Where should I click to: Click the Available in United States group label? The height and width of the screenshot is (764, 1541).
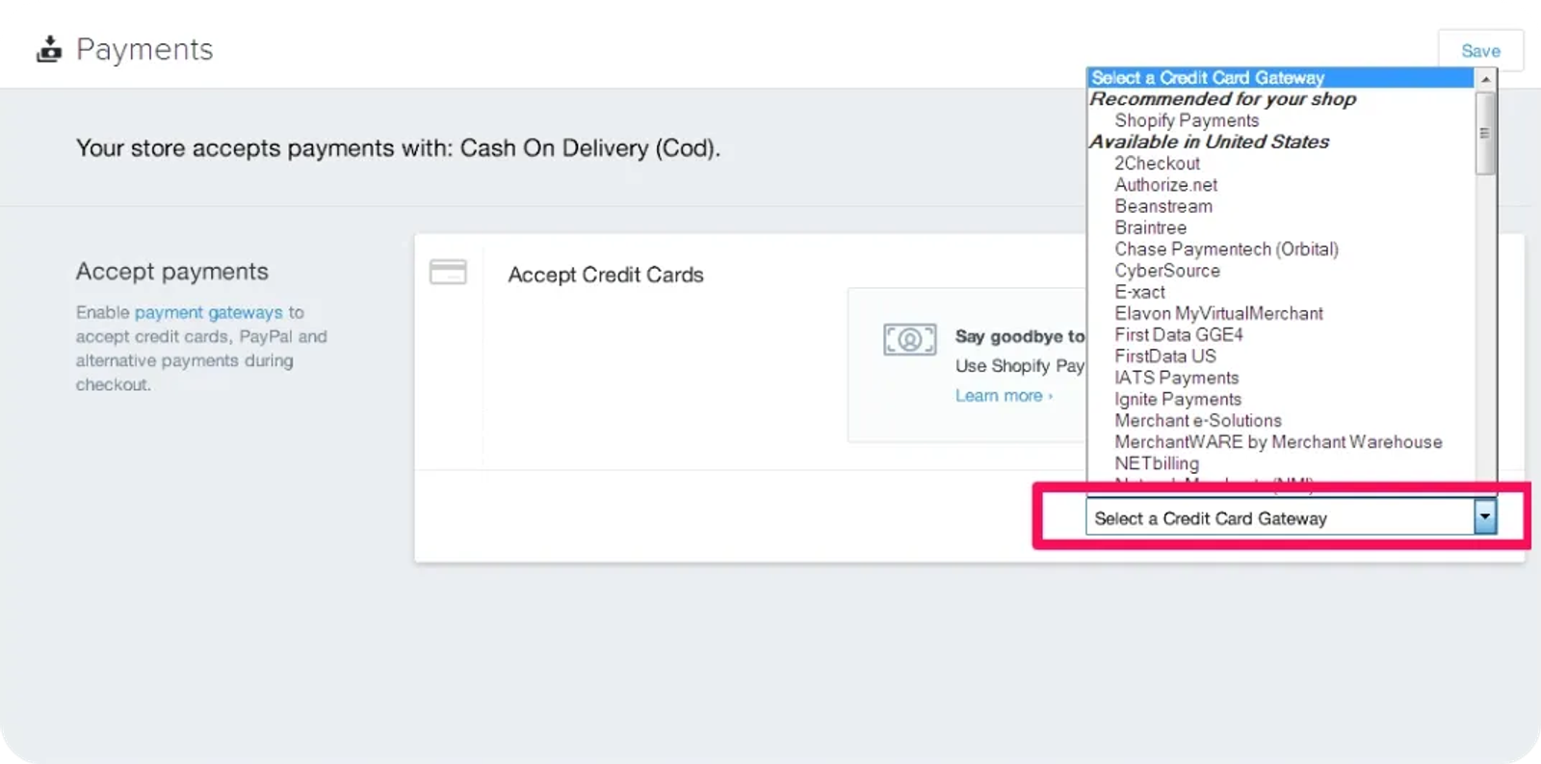[x=1210, y=142]
